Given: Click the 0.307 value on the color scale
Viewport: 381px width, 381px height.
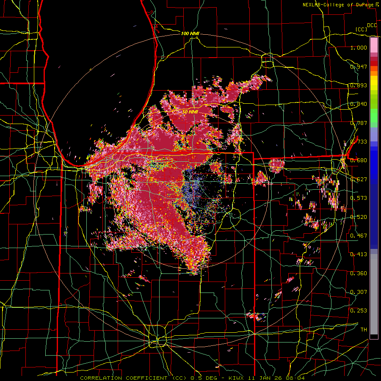Looking at the screenshot, I should (359, 292).
